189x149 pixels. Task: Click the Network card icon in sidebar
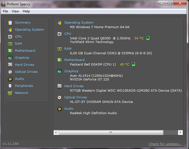(10, 93)
